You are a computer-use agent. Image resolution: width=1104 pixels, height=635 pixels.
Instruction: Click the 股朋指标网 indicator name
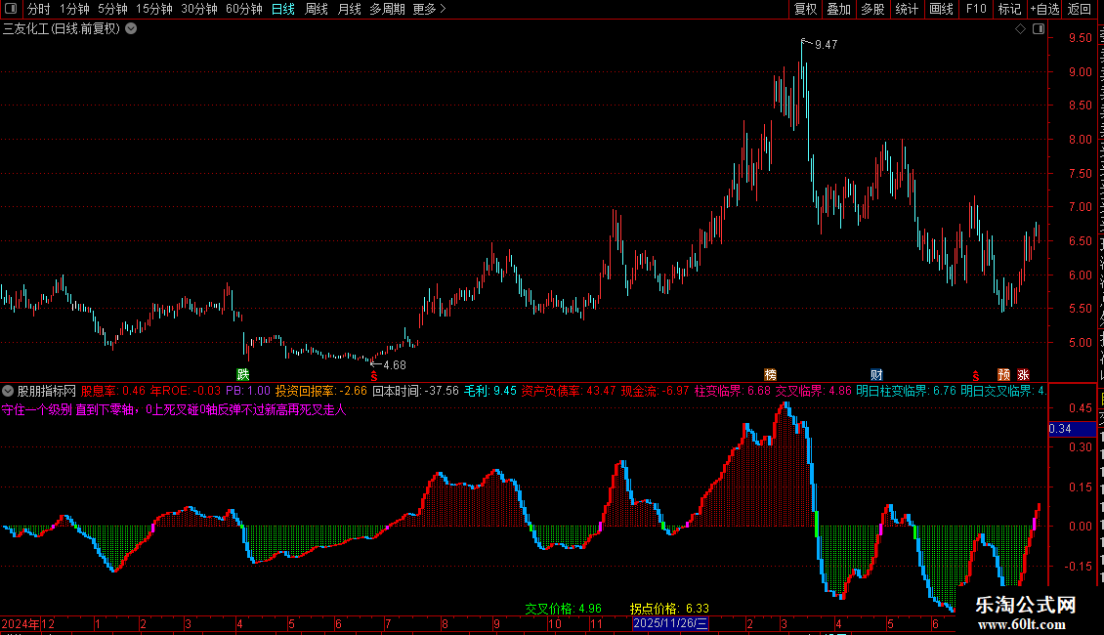pos(47,391)
